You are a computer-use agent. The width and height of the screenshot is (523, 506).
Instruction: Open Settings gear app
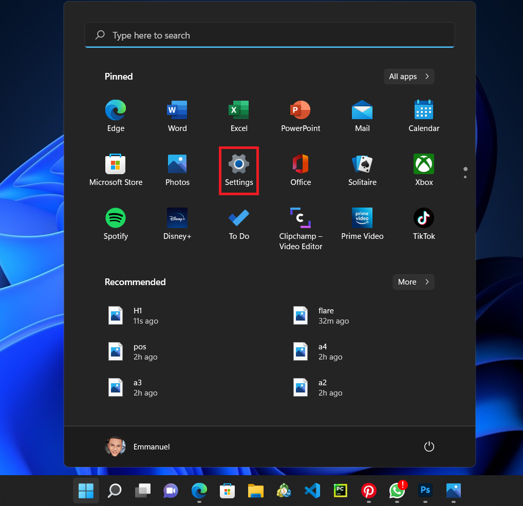click(239, 170)
